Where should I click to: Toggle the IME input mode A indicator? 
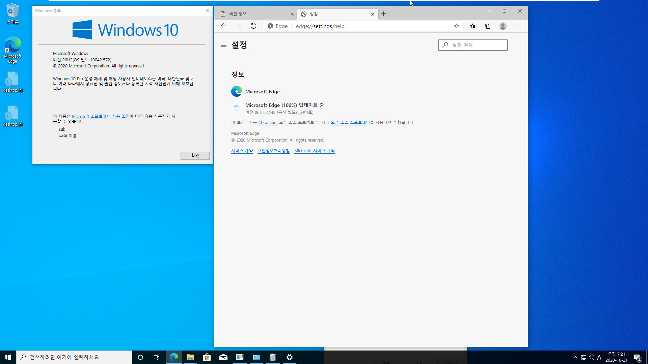pyautogui.click(x=599, y=357)
